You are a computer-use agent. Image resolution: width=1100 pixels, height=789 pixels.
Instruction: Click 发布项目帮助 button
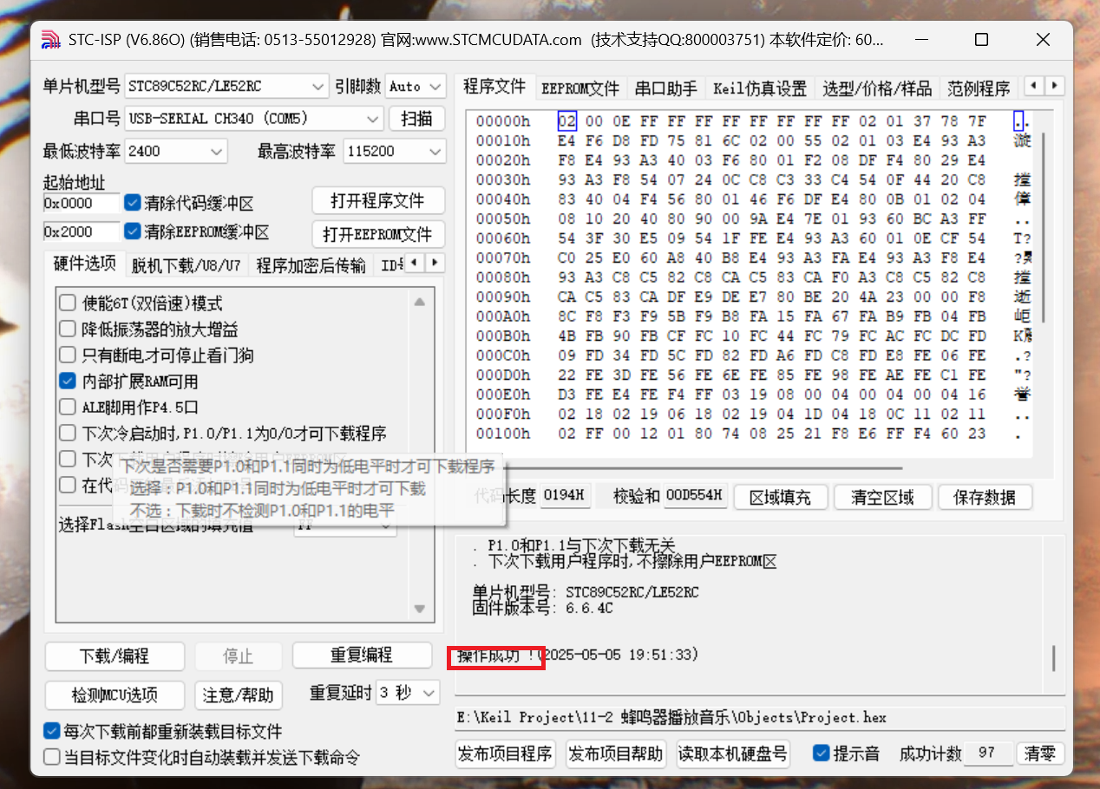616,753
